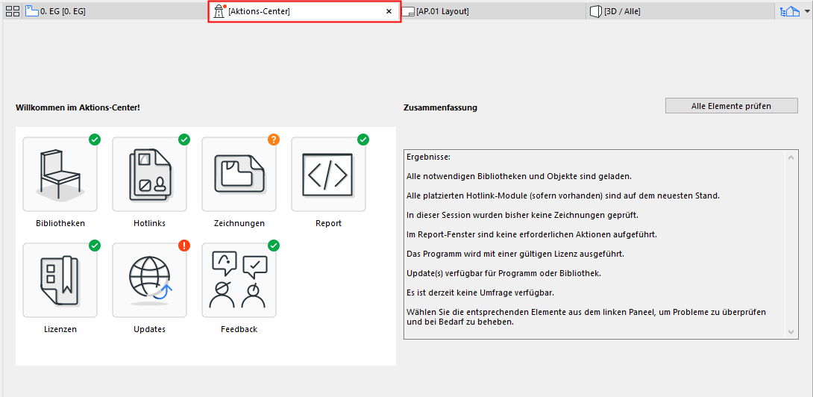Click the 'Alle notwendigen Bibliotheken' result line
Image resolution: width=813 pixels, height=397 pixels.
click(x=519, y=176)
